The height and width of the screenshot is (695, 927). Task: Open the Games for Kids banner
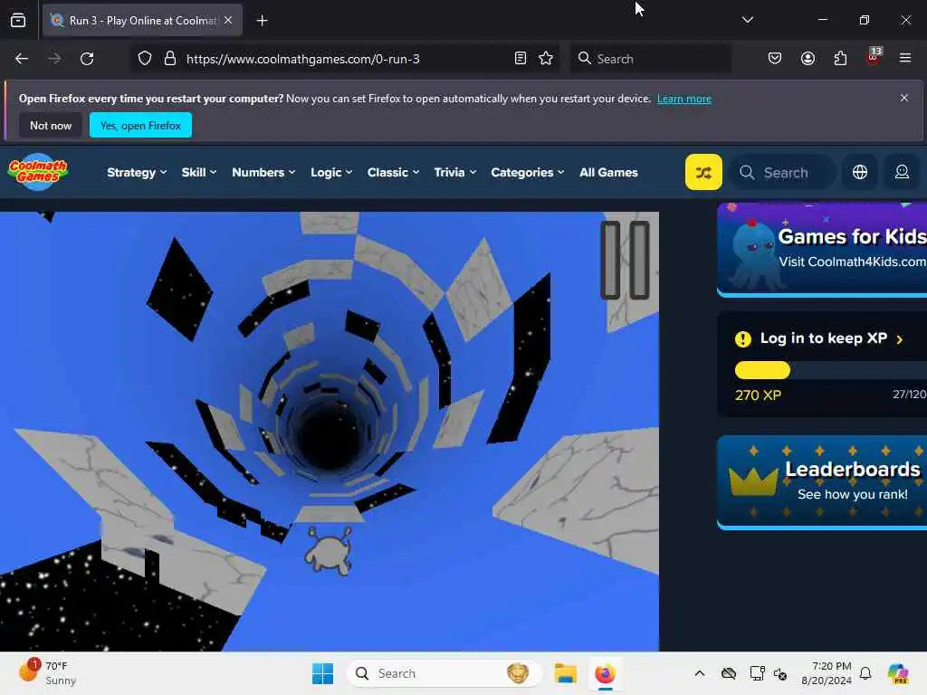pos(822,249)
